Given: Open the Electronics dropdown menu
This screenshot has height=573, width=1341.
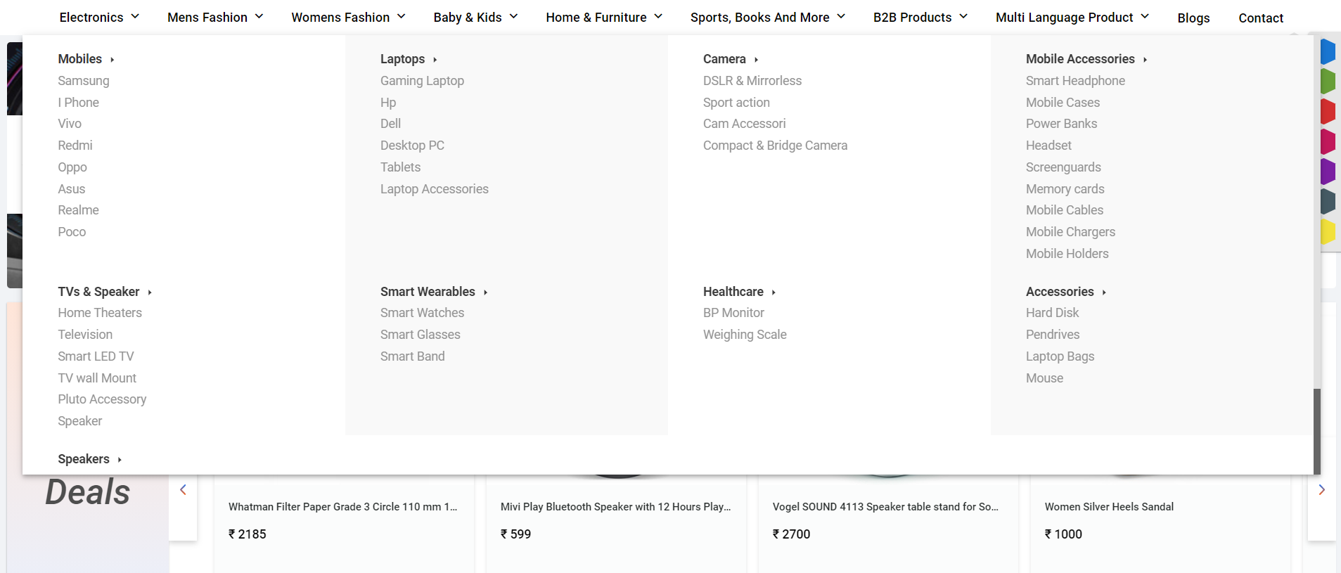Looking at the screenshot, I should click(x=99, y=17).
